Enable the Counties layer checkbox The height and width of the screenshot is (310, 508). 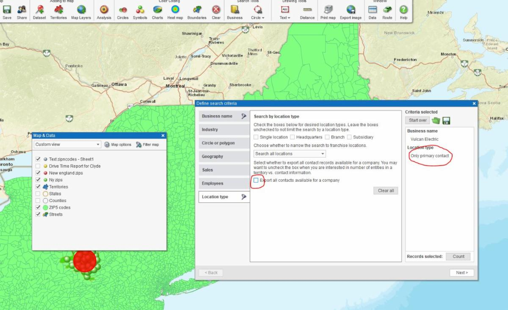point(38,200)
